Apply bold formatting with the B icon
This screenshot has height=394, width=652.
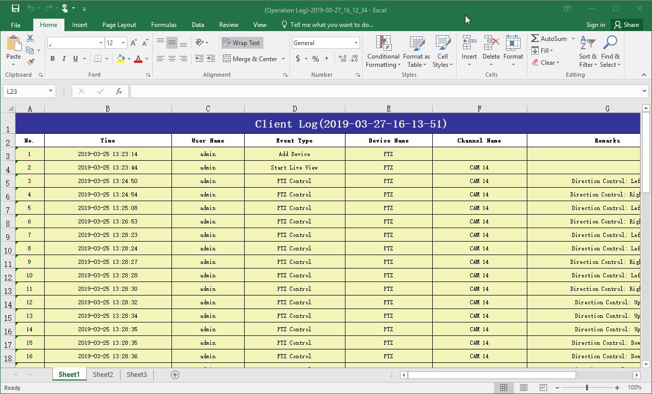pos(52,59)
